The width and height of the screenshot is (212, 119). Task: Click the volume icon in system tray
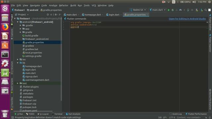pyautogui.click(x=194, y=2)
